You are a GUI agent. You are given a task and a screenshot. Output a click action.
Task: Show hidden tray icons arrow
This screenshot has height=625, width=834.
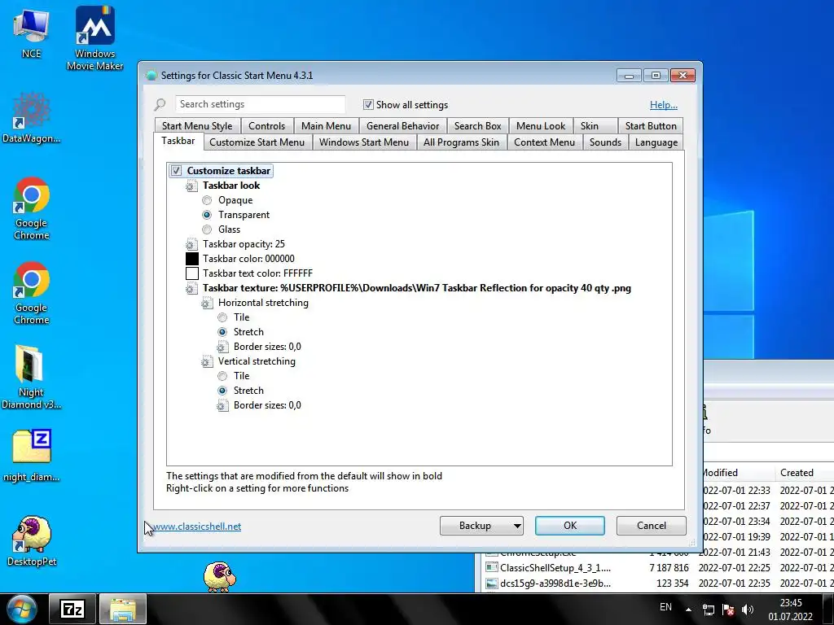[688, 610]
